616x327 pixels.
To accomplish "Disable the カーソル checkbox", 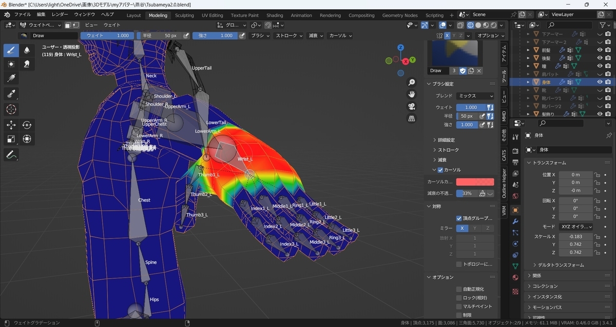I will pyautogui.click(x=440, y=170).
